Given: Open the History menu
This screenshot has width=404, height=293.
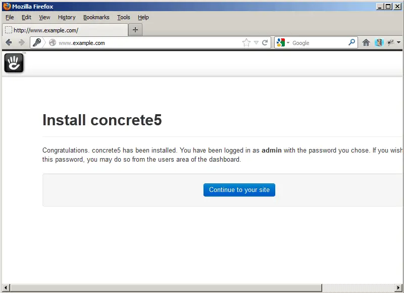Looking at the screenshot, I should click(x=67, y=17).
